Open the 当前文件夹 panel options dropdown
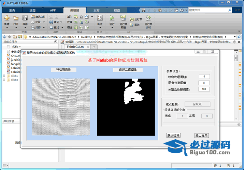This screenshot has height=170, width=244. coord(55,42)
